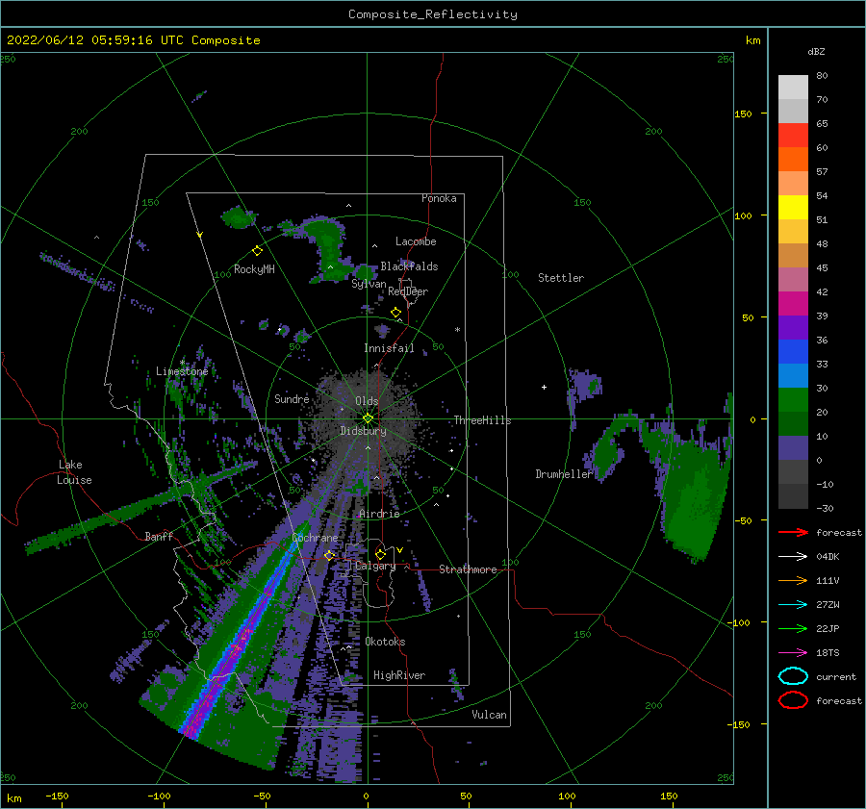Click the yellow 'km' unit label at top right

click(752, 40)
